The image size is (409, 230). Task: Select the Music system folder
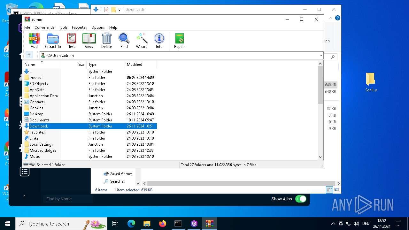point(90,157)
